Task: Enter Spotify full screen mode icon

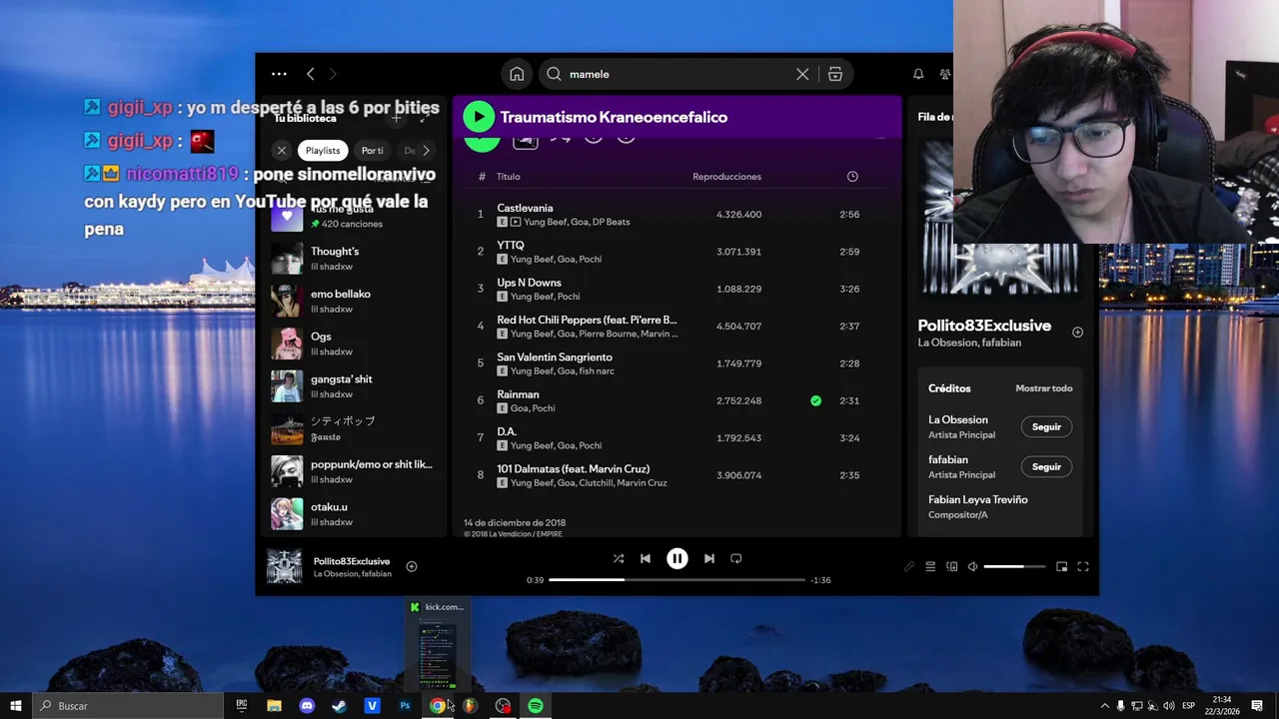Action: (x=1083, y=566)
